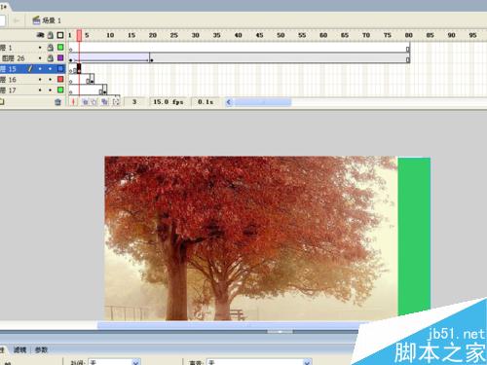Delete layer with the trash can icon
487x365 pixels.
coord(57,102)
